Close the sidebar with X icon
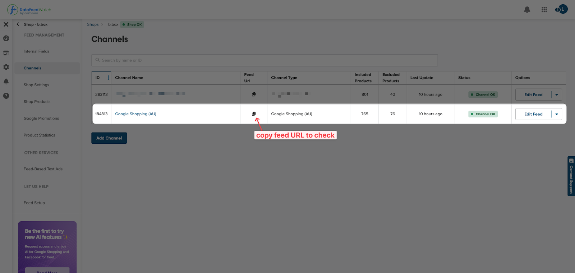This screenshot has width=575, height=273. click(x=6, y=24)
